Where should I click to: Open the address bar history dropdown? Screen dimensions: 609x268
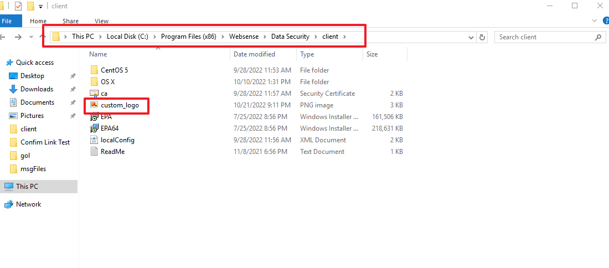(x=471, y=37)
